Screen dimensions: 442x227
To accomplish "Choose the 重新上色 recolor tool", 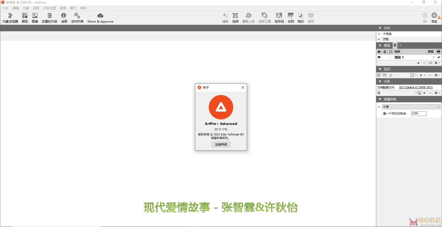I will pos(248,18).
